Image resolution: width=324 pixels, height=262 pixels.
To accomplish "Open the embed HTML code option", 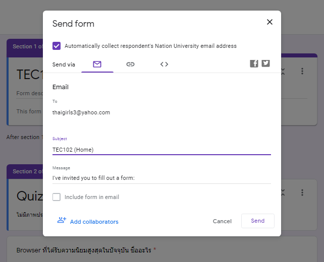I will click(164, 64).
